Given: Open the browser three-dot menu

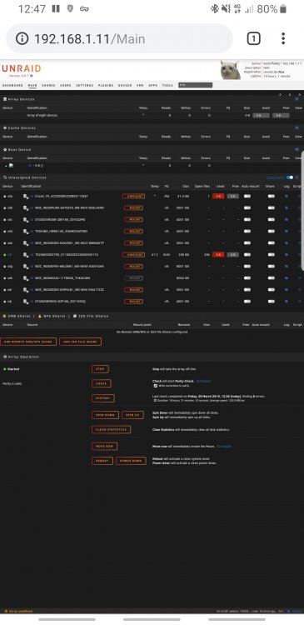Looking at the screenshot, I should click(283, 38).
